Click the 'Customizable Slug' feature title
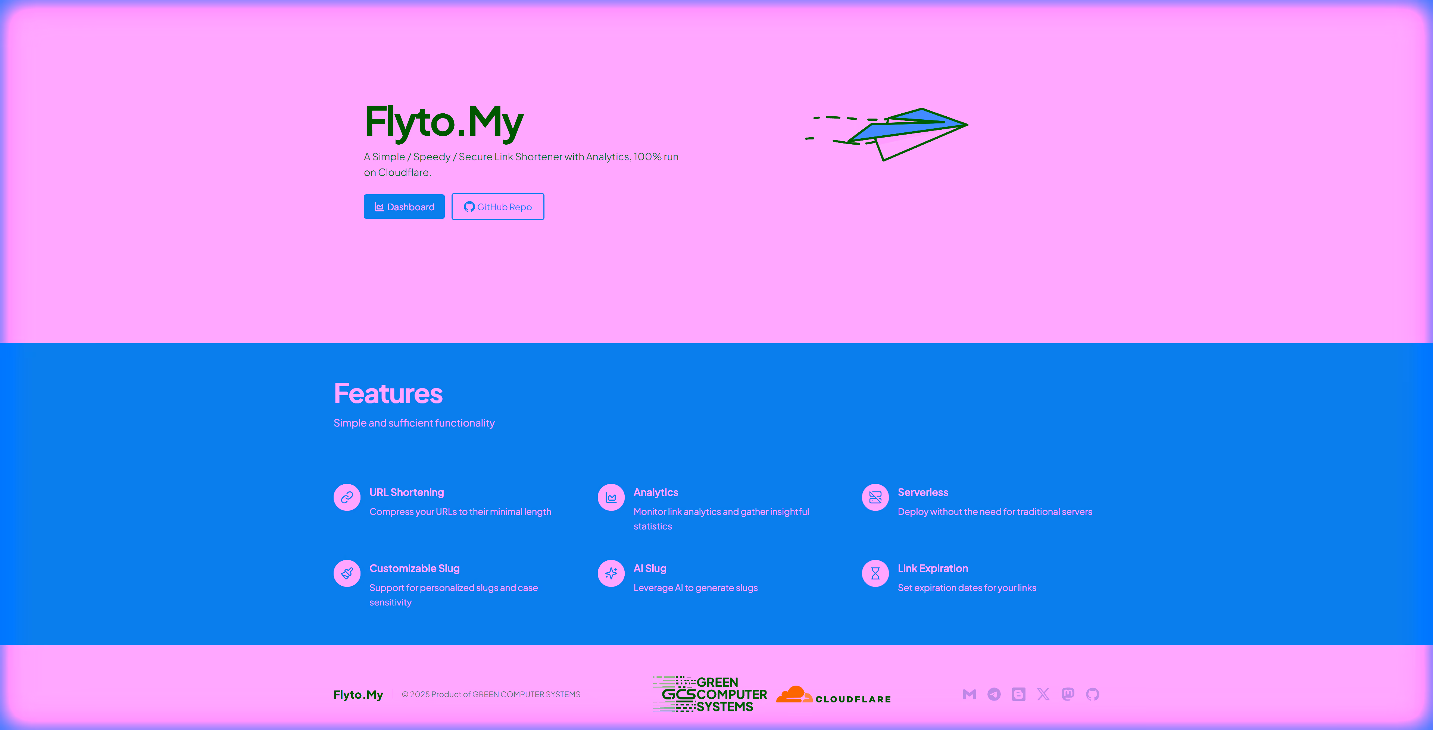The width and height of the screenshot is (1433, 730). point(415,568)
